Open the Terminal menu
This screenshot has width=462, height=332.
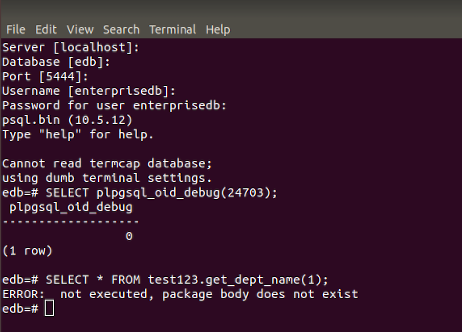pos(172,30)
